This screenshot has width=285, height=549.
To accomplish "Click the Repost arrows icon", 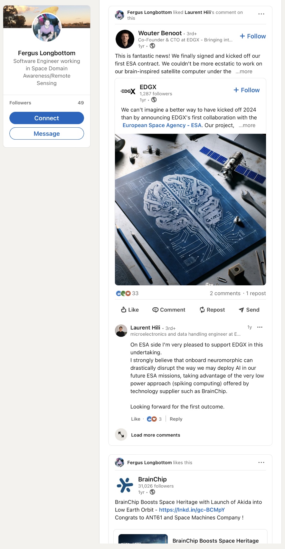I will click(202, 310).
